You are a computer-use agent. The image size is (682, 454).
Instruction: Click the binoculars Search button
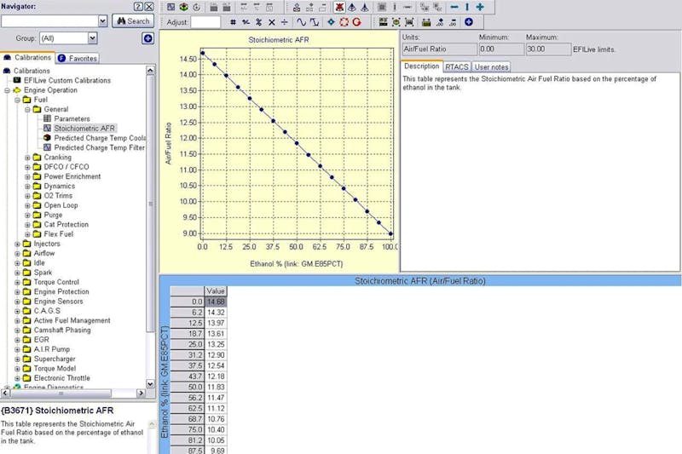pos(132,20)
